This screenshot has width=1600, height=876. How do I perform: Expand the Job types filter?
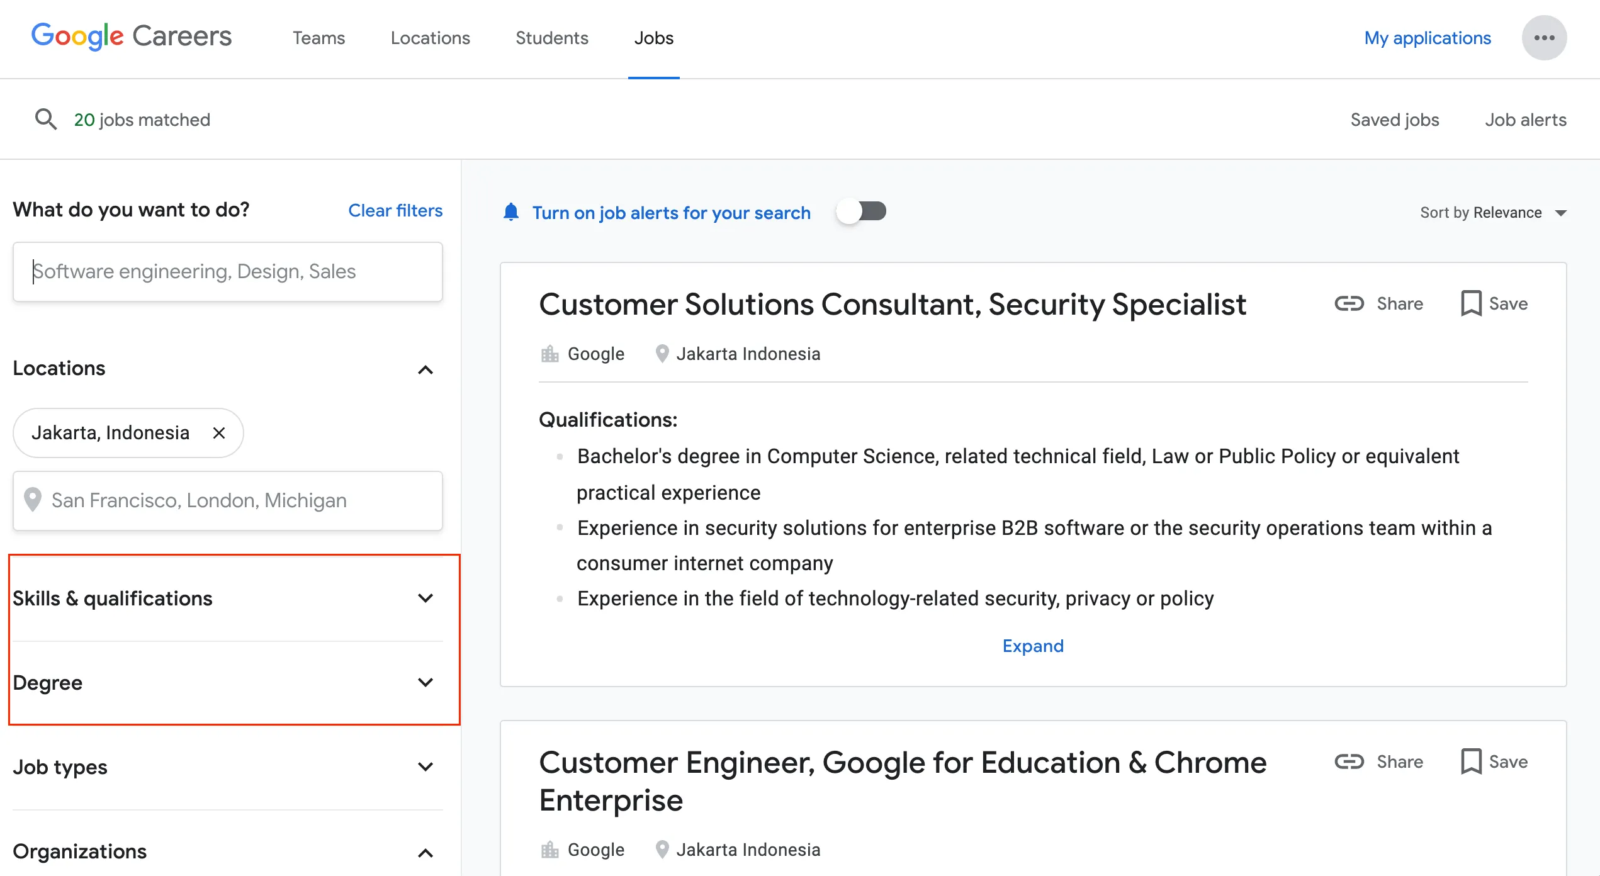[x=425, y=766]
